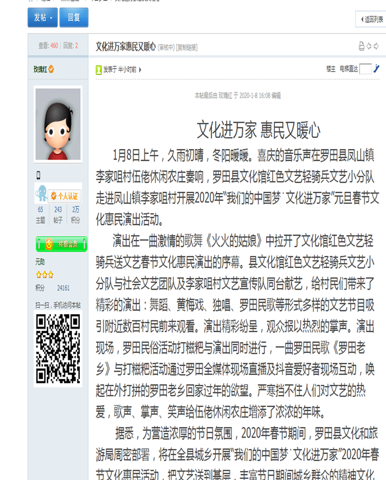Click the large heading 文化进万家 惠民又暖心
Viewport: 386px width, 480px height.
point(258,130)
